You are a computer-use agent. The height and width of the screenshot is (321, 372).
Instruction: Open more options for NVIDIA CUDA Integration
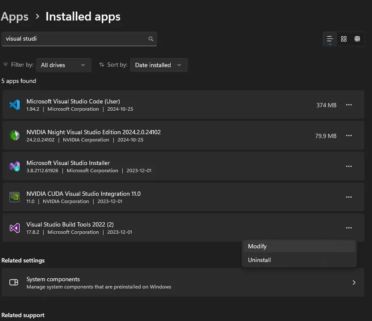(349, 197)
